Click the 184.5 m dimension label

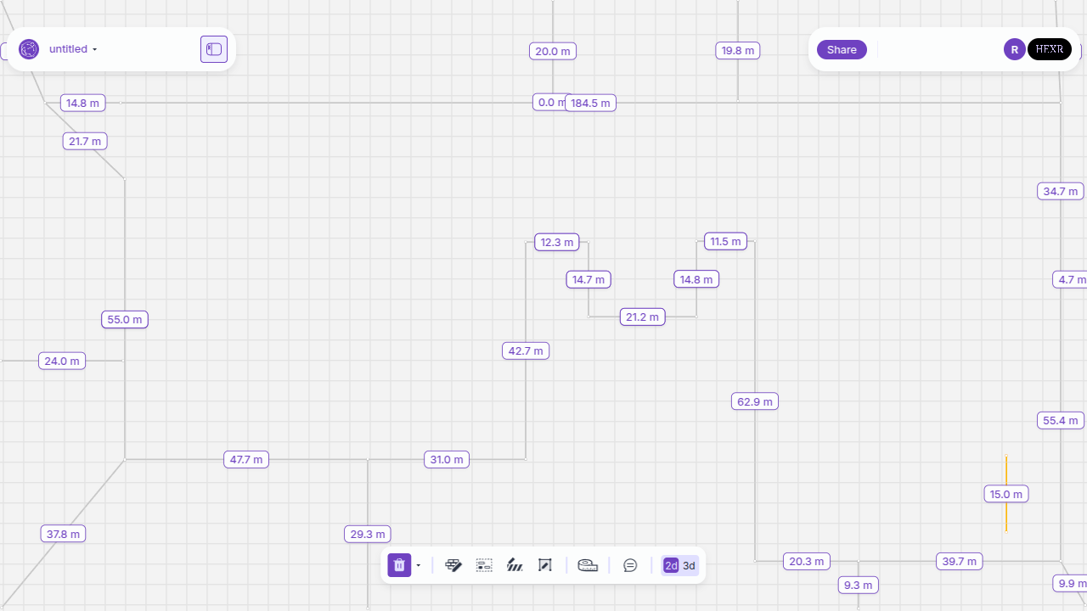pyautogui.click(x=591, y=103)
